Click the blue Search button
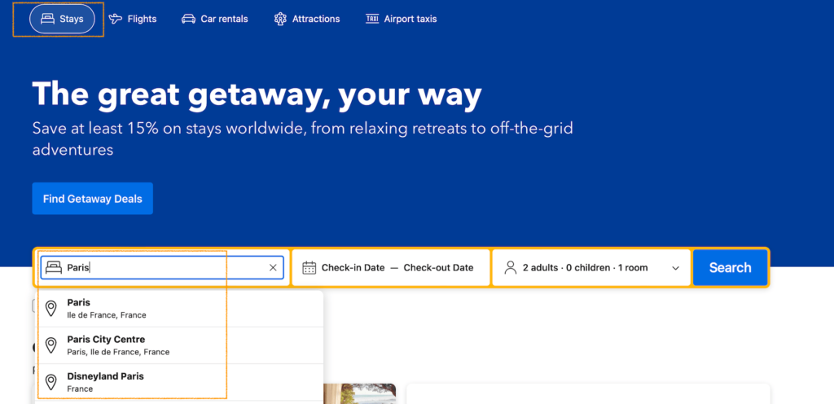 (x=731, y=267)
